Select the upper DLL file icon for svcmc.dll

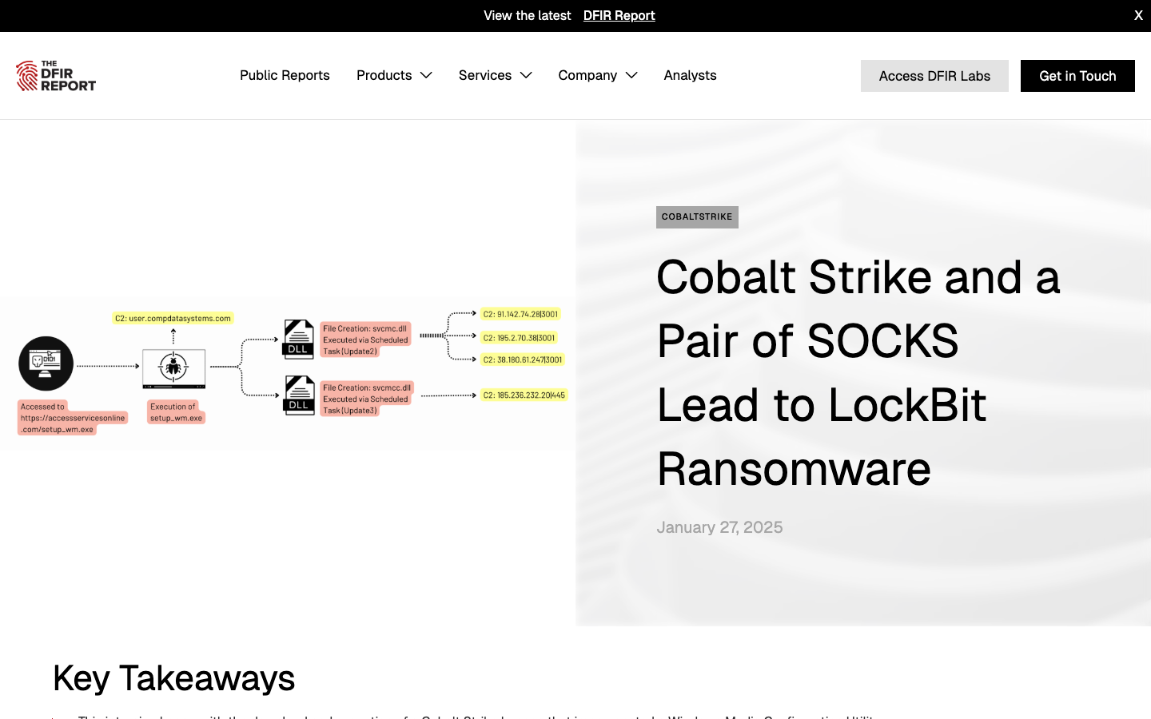298,339
